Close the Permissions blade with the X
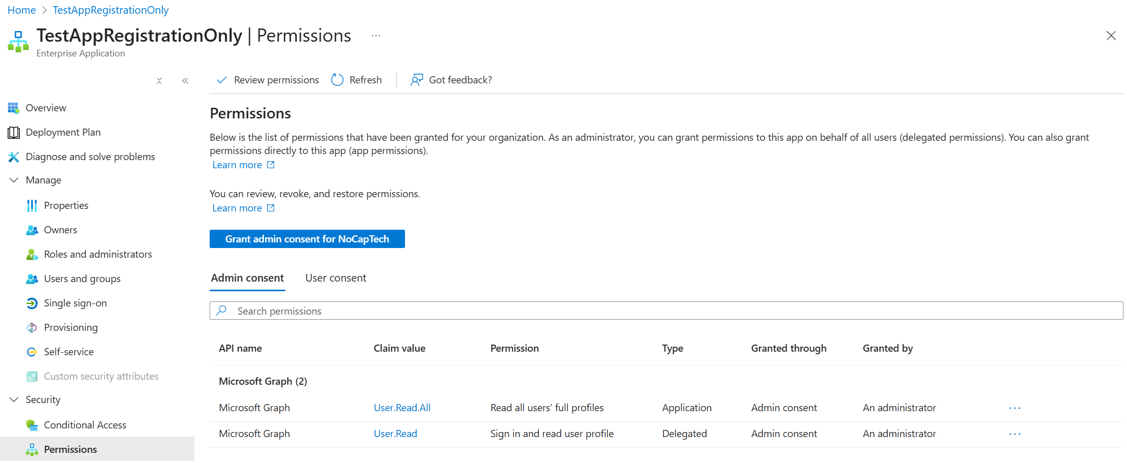The width and height of the screenshot is (1127, 463). (1111, 36)
